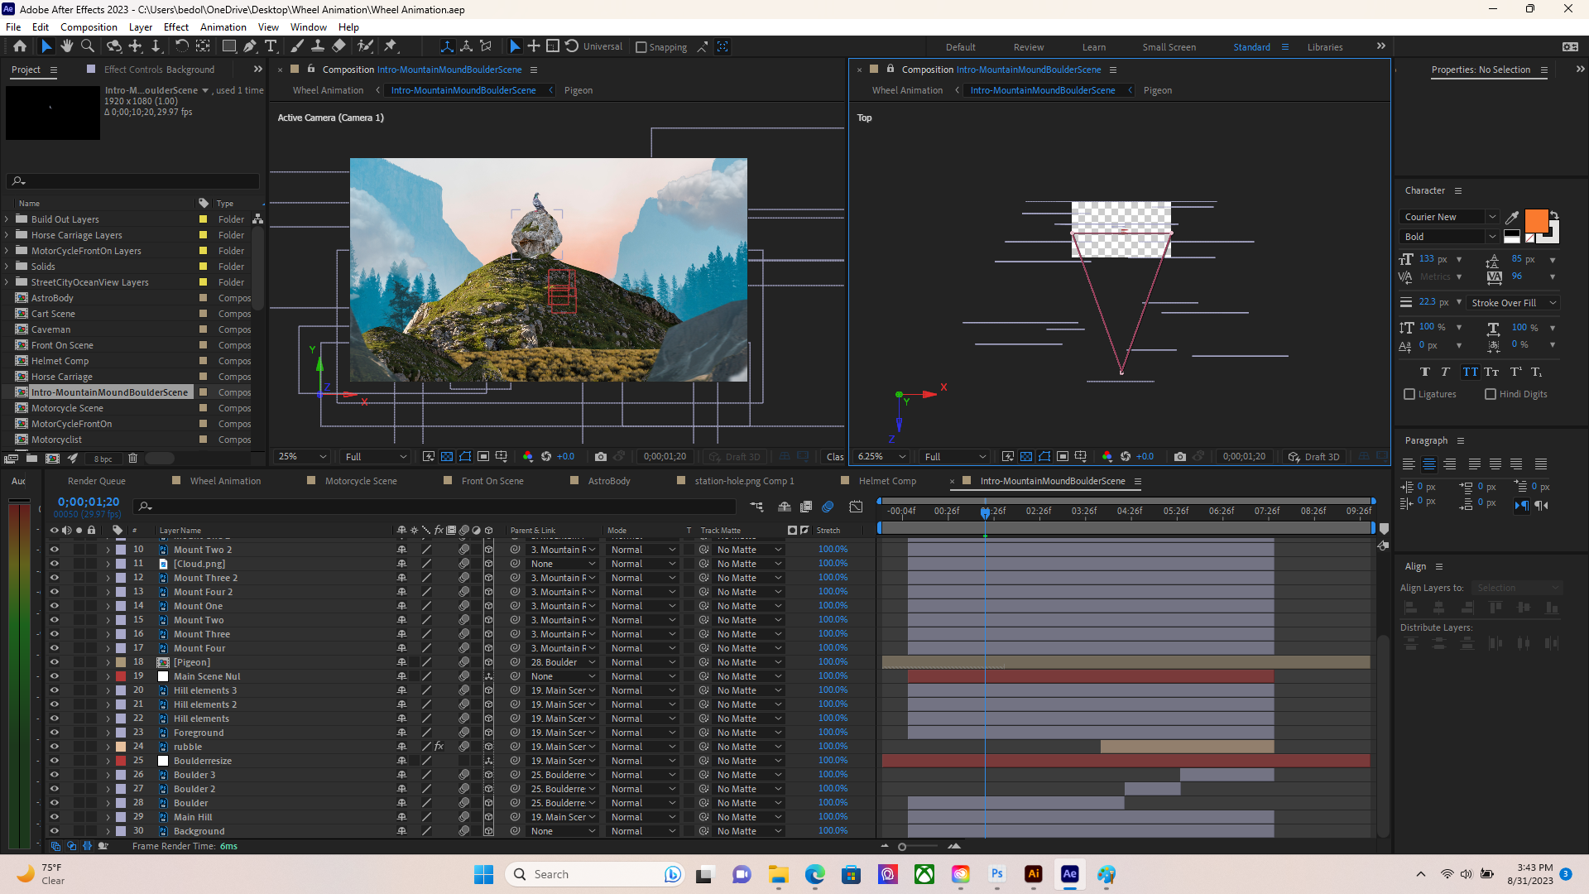Click the orange fill color swatch
The image size is (1589, 894).
pyautogui.click(x=1536, y=221)
